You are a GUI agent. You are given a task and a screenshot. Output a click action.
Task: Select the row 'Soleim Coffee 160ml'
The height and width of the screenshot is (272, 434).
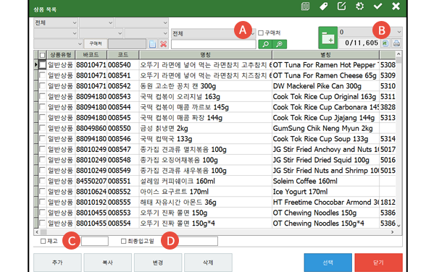point(214,181)
